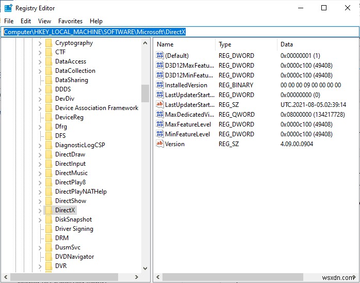This screenshot has height=283, width=360.
Task: Open the View menu
Action: click(44, 21)
